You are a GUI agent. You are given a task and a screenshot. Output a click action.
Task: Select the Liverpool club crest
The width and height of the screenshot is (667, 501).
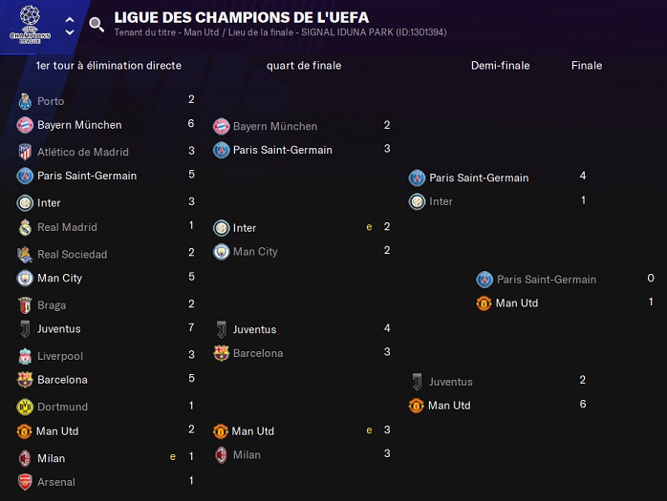pos(25,356)
